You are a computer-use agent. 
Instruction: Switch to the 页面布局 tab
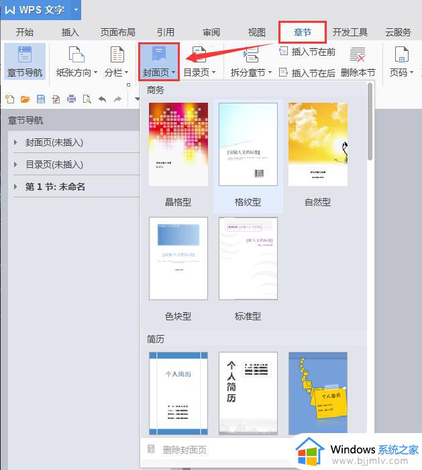click(x=117, y=32)
